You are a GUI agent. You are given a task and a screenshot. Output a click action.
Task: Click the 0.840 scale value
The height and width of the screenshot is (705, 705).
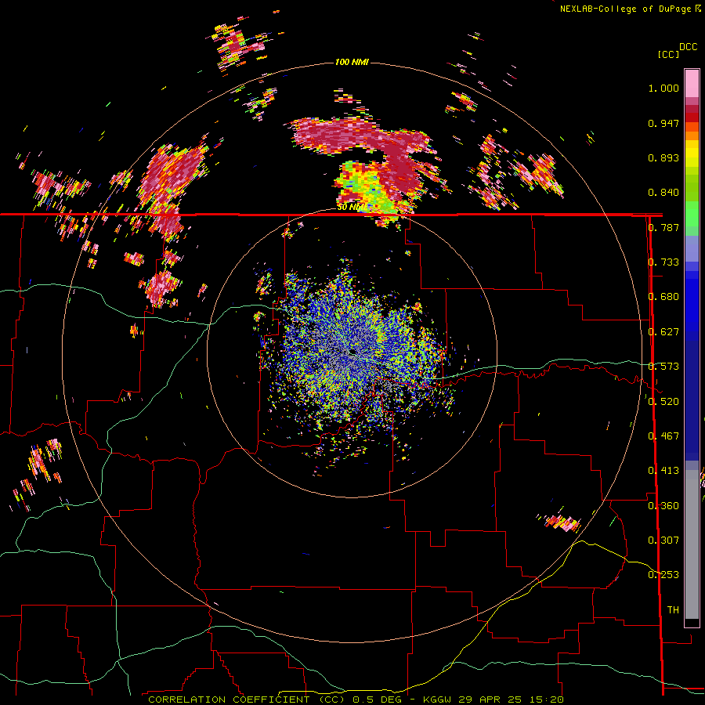[x=663, y=193]
